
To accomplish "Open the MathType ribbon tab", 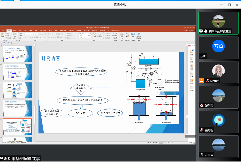I will [x=63, y=30].
